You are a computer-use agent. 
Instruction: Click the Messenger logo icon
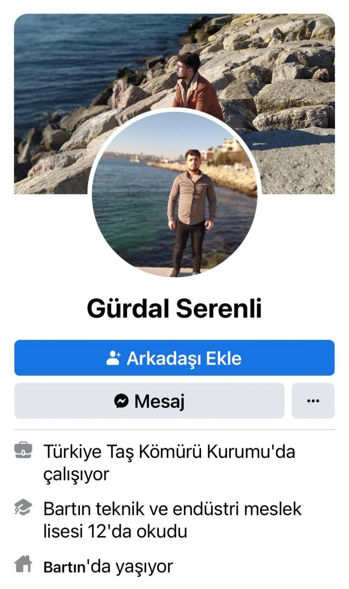[x=121, y=400]
